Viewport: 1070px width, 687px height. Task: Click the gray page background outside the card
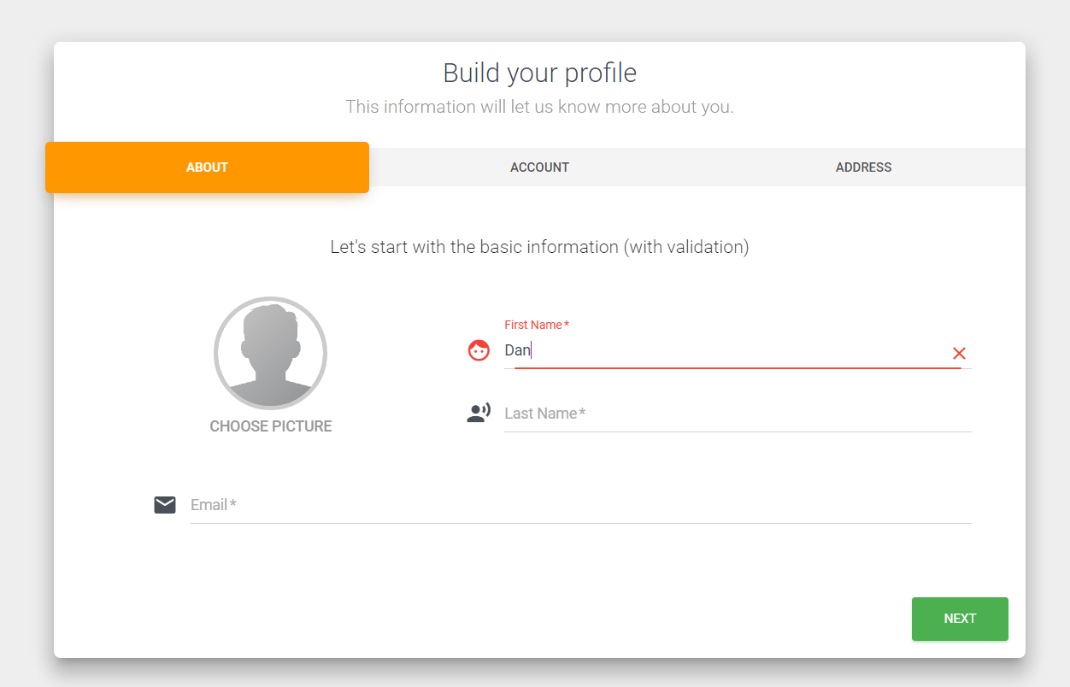(26, 342)
